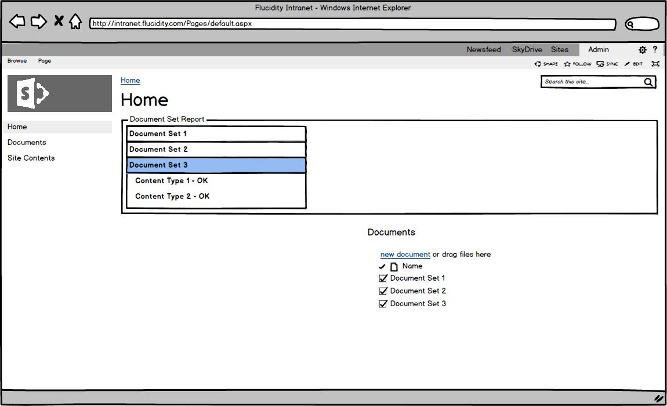Viewport: 667px width, 406px height.
Task: Stop loading with the X icon
Action: click(59, 20)
